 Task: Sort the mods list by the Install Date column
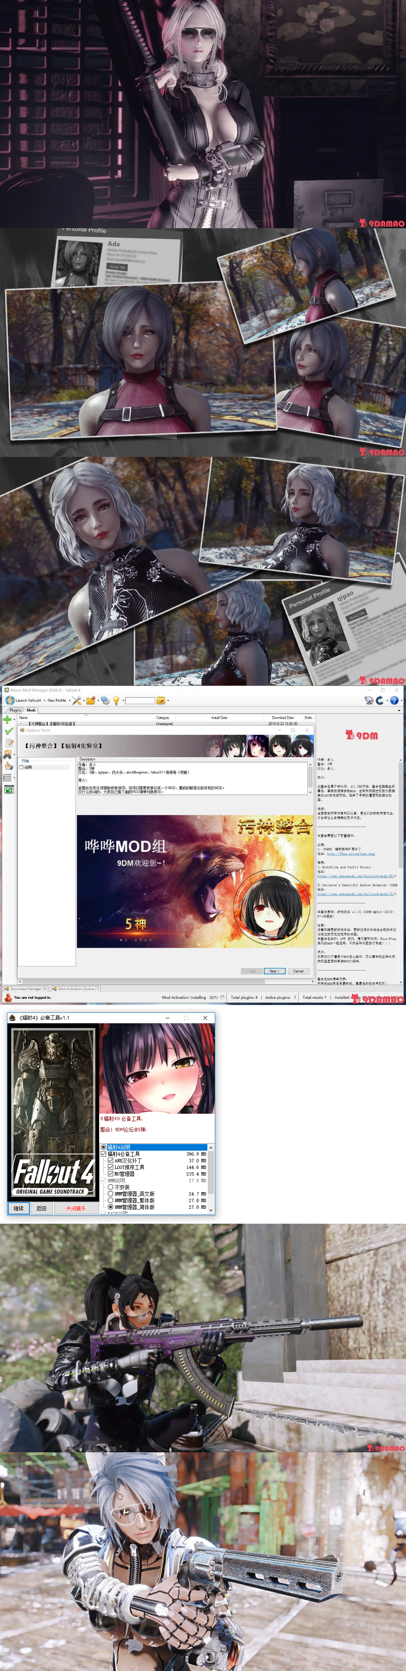(x=219, y=717)
